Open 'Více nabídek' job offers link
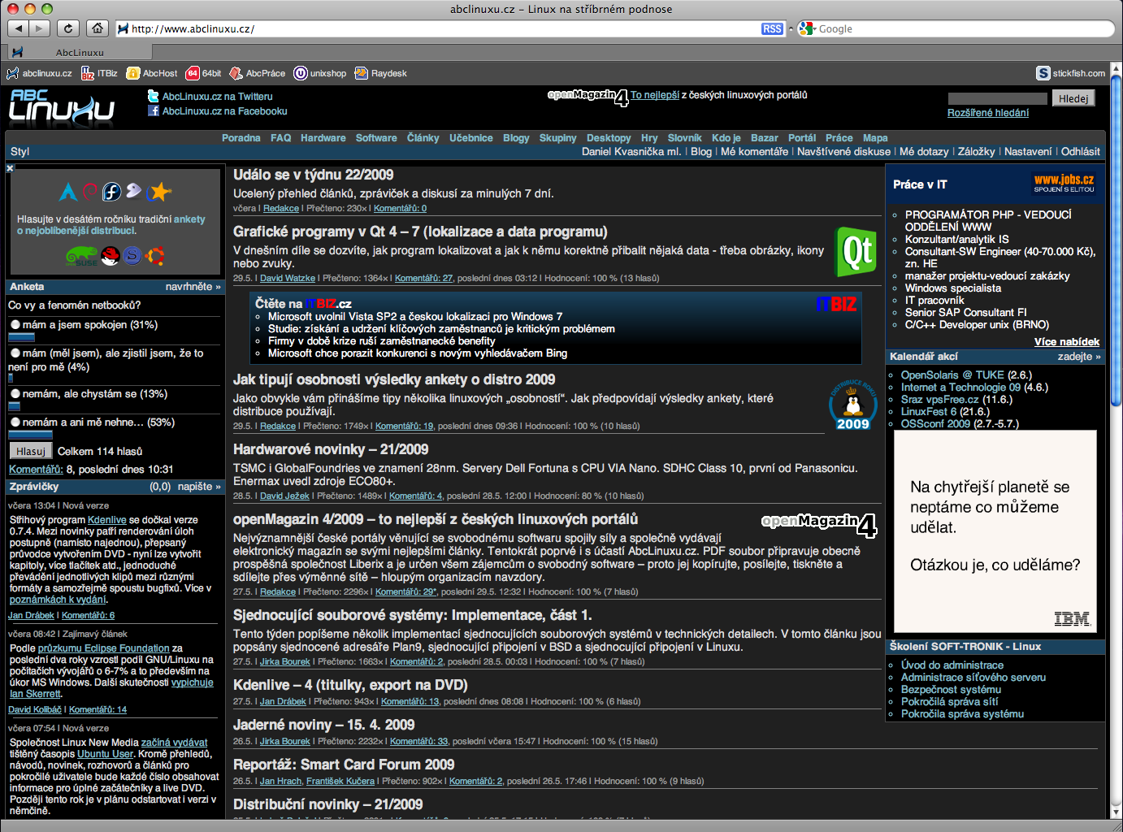Screen dimensions: 1123x832 tap(1067, 342)
